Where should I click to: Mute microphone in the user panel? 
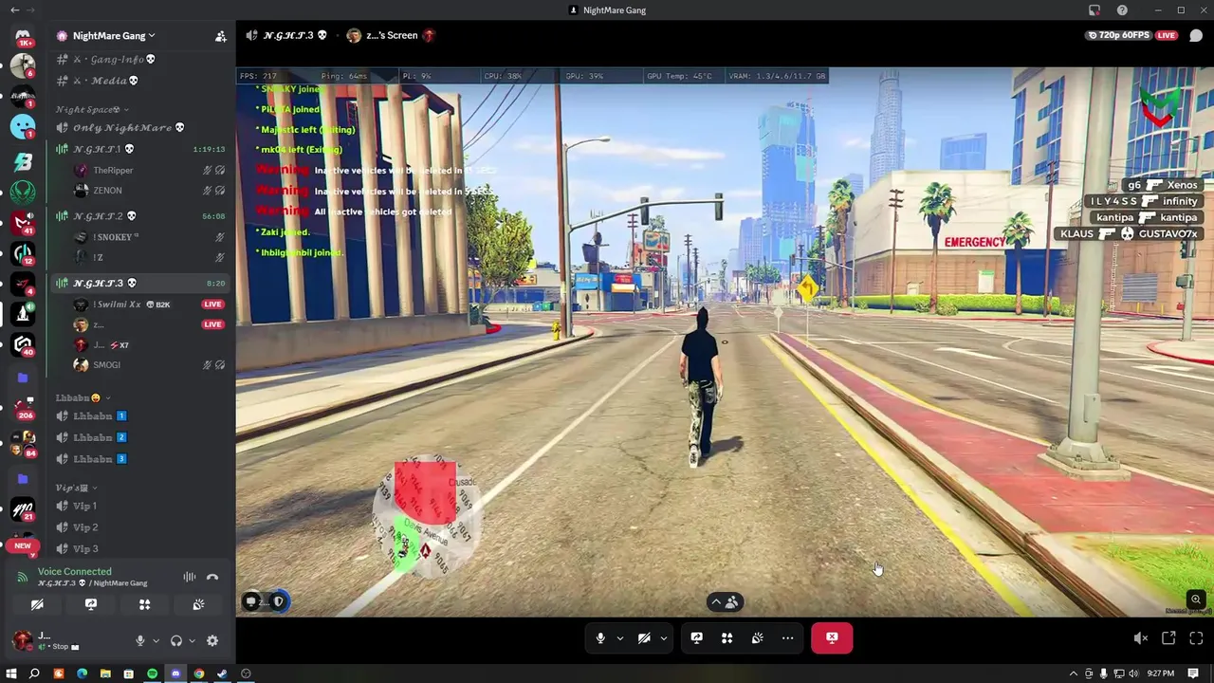pyautogui.click(x=140, y=640)
